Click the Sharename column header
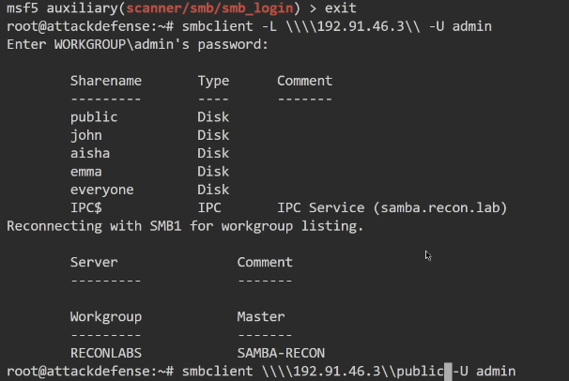This screenshot has width=569, height=381. pyautogui.click(x=106, y=81)
